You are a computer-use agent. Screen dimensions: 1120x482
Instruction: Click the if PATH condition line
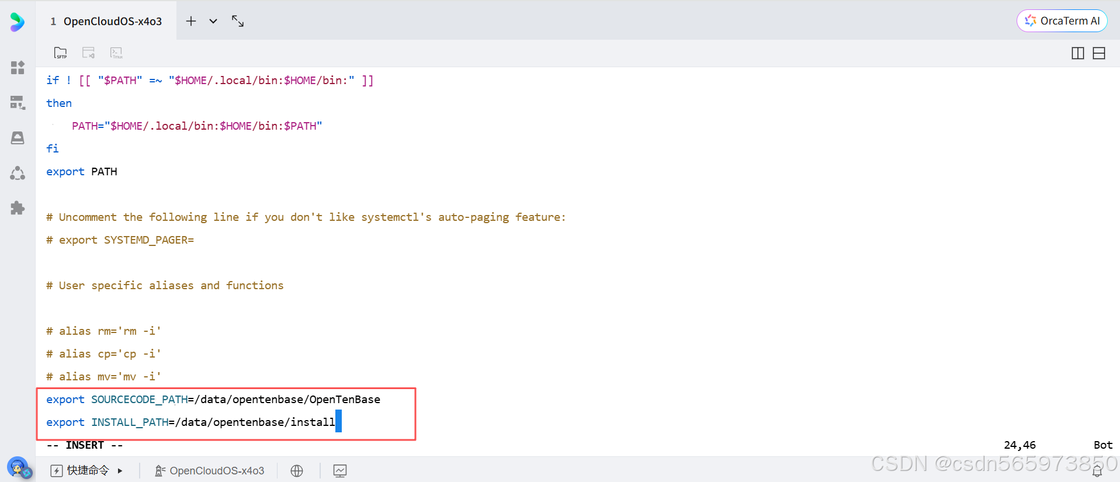coord(210,81)
